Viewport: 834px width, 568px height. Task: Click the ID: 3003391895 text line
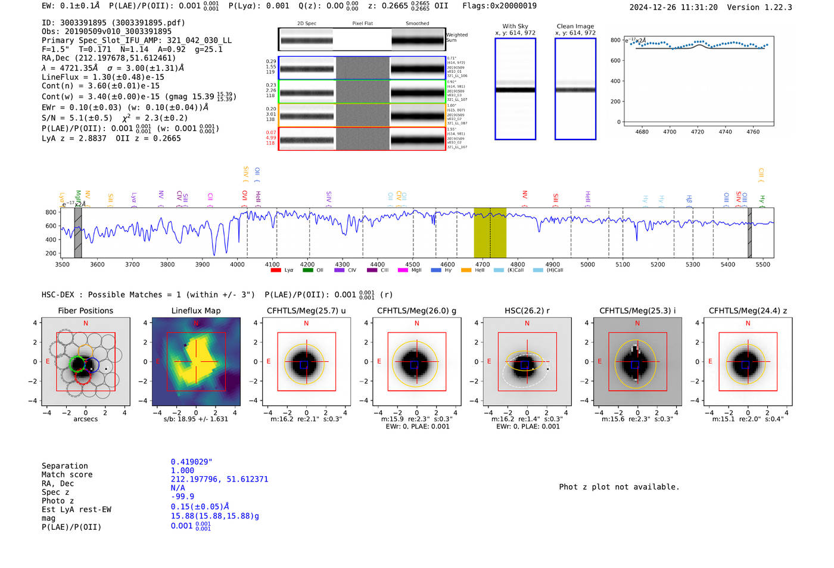click(x=113, y=23)
